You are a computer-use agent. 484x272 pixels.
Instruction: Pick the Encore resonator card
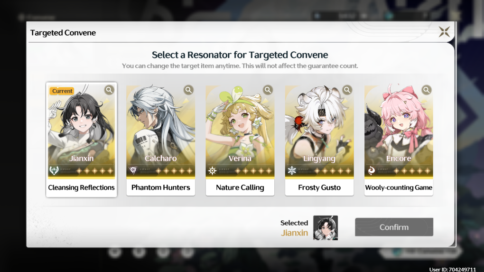click(399, 141)
